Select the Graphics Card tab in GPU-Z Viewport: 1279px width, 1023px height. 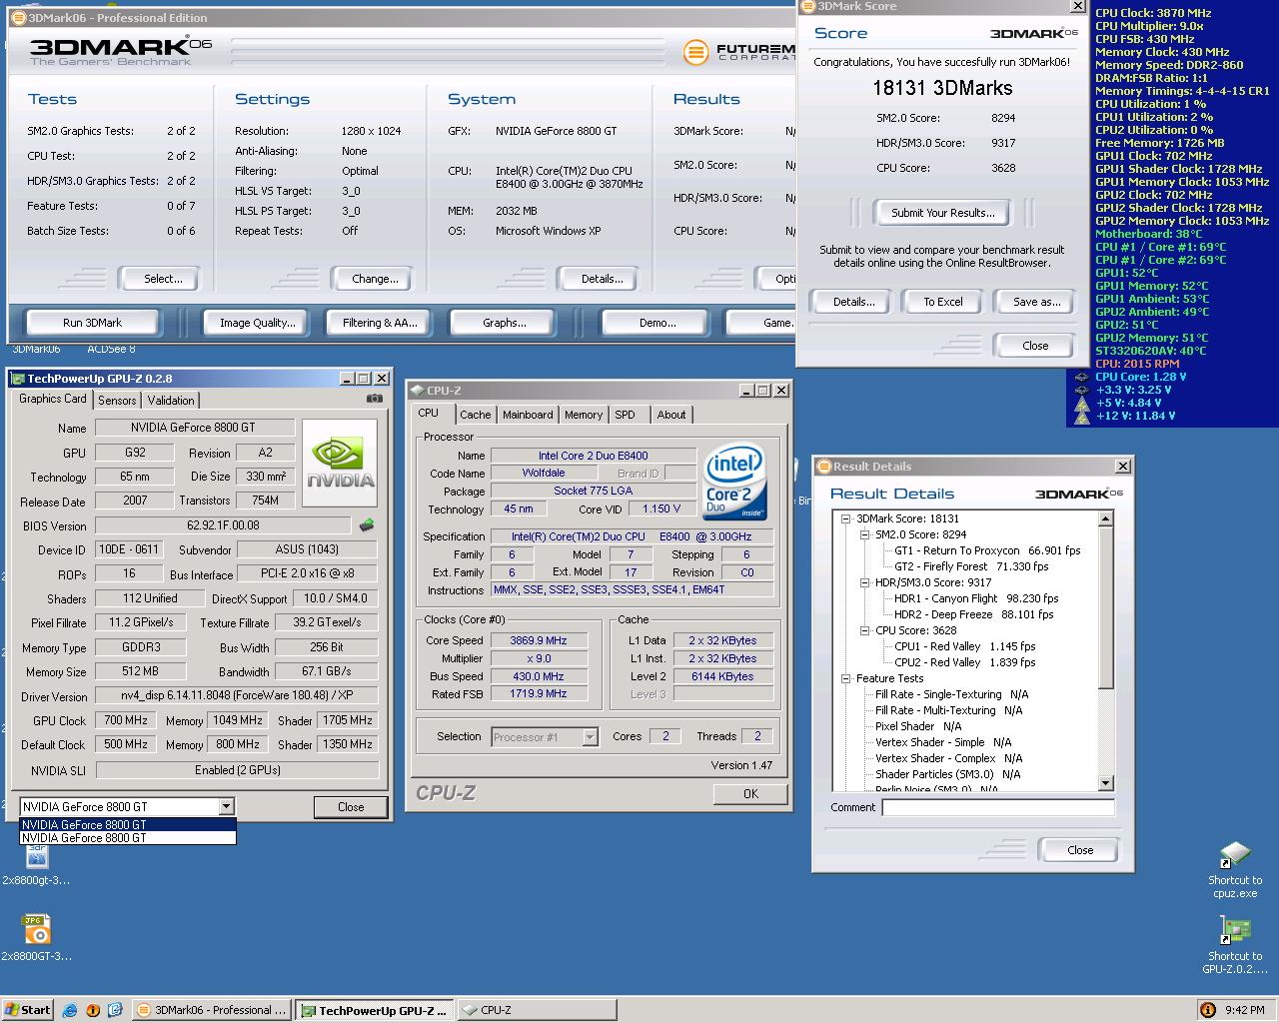pos(53,399)
